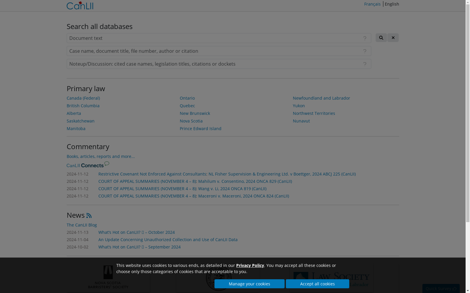Open Saskatchewan primary law
470x293 pixels.
coord(80,121)
